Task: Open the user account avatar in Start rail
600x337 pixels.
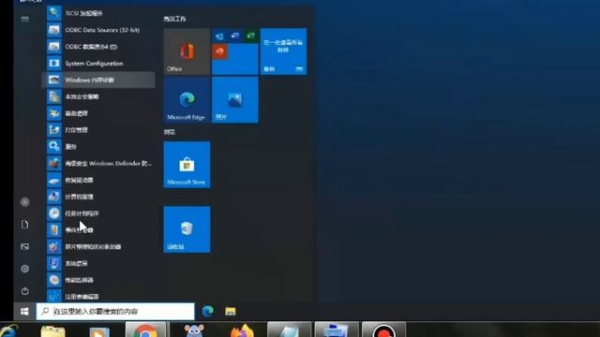Action: (x=25, y=202)
